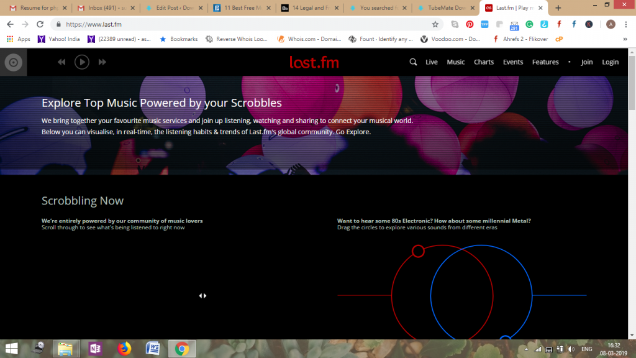
Task: Open the Charts menu item
Action: [483, 62]
